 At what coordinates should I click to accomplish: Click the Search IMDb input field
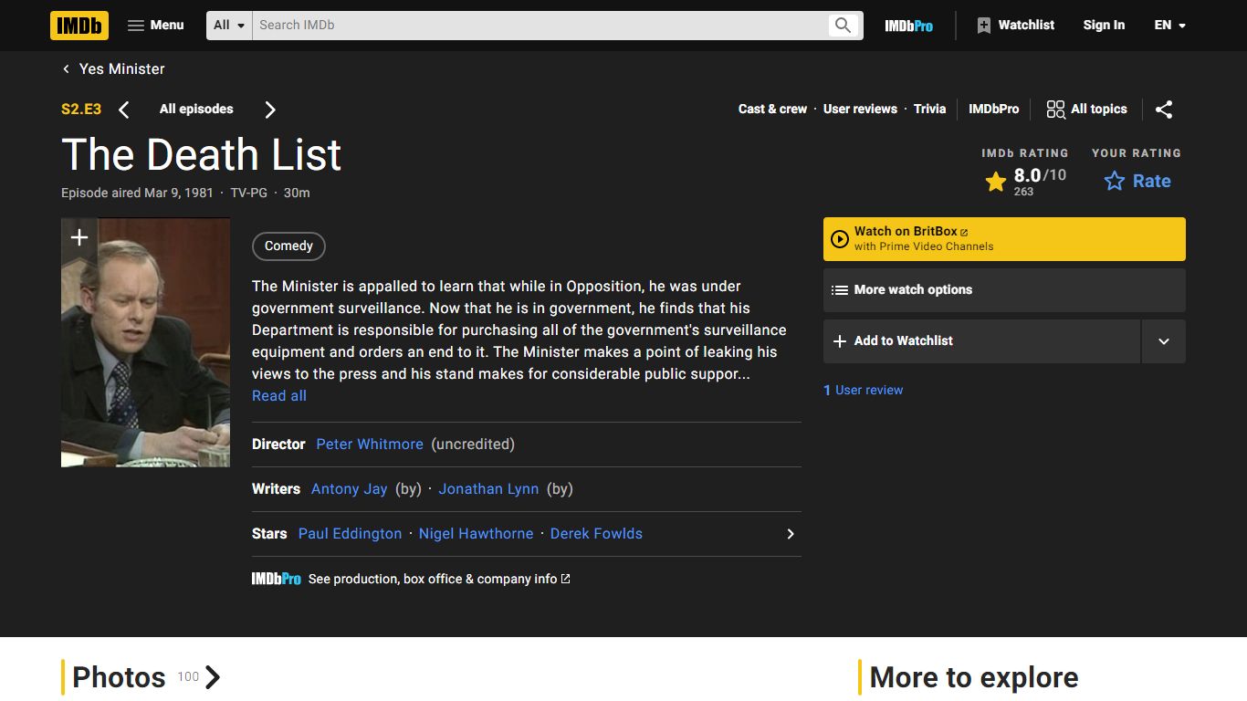pos(539,26)
